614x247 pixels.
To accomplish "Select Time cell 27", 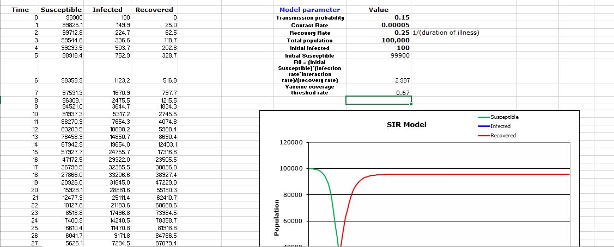I will [x=20, y=243].
